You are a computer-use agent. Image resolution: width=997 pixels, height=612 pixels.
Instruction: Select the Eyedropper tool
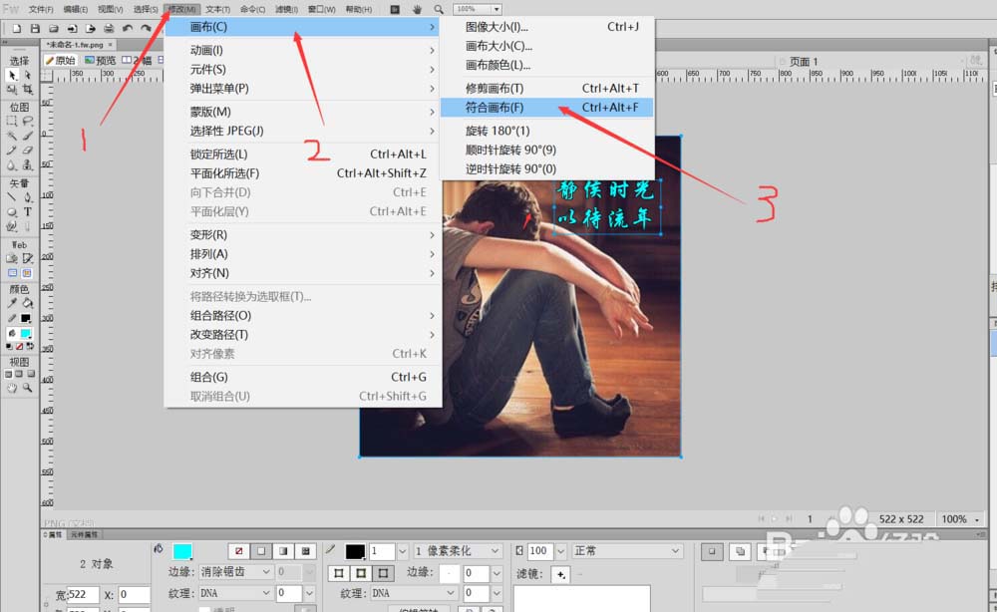[12, 303]
